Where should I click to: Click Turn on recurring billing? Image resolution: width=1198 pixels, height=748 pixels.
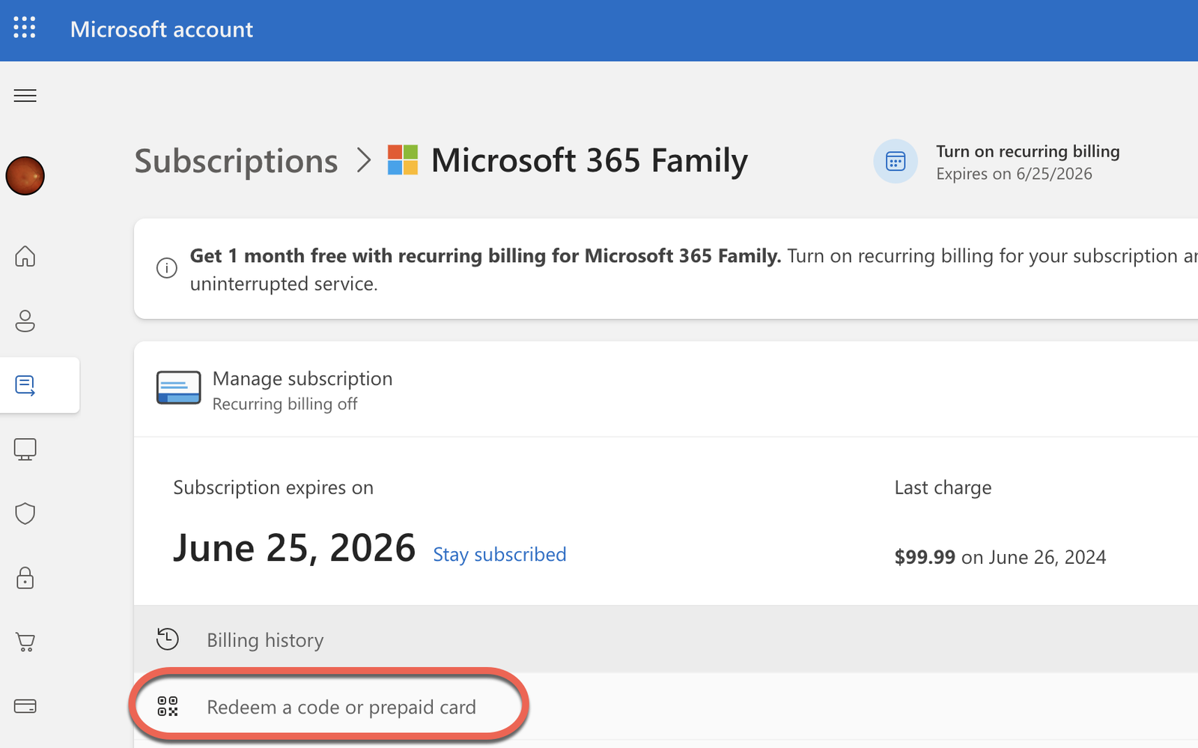point(1027,152)
